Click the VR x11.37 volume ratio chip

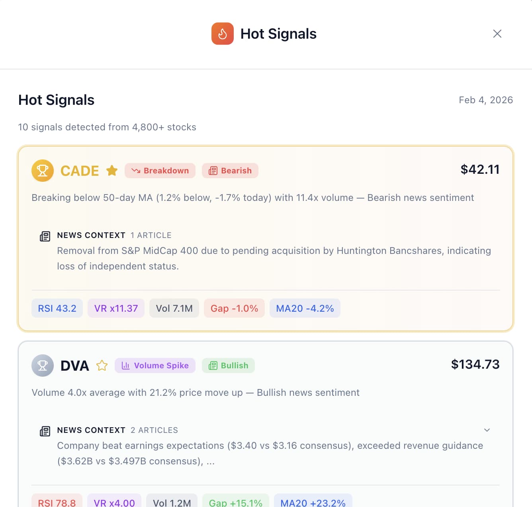(115, 308)
